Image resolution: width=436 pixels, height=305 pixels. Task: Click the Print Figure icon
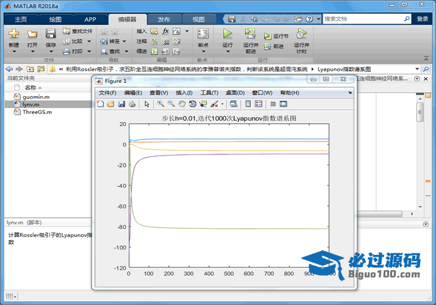tap(132, 104)
